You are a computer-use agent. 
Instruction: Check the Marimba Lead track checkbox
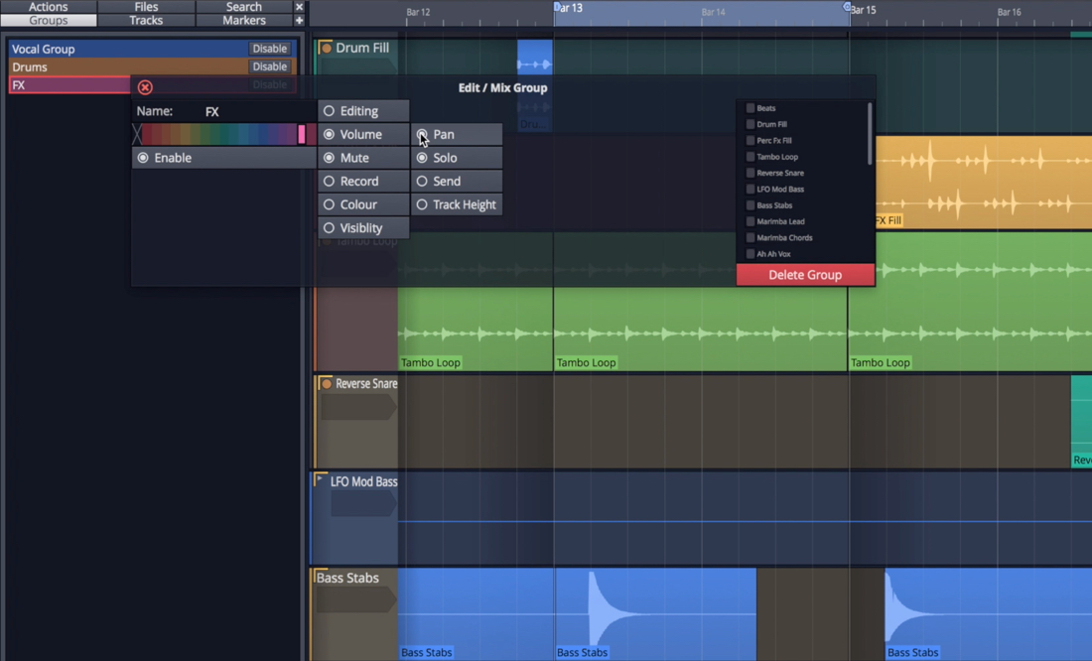(751, 221)
